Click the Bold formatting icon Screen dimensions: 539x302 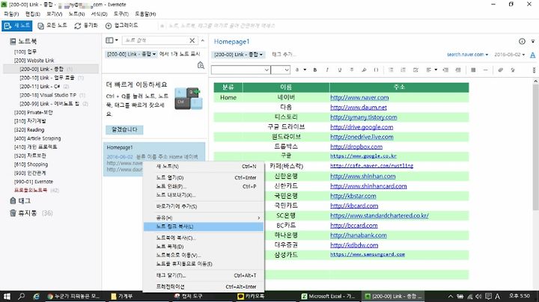click(x=315, y=70)
